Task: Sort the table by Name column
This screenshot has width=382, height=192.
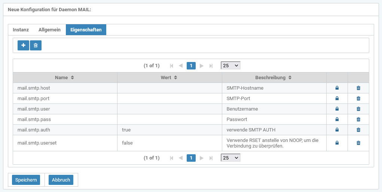Action: coord(65,78)
